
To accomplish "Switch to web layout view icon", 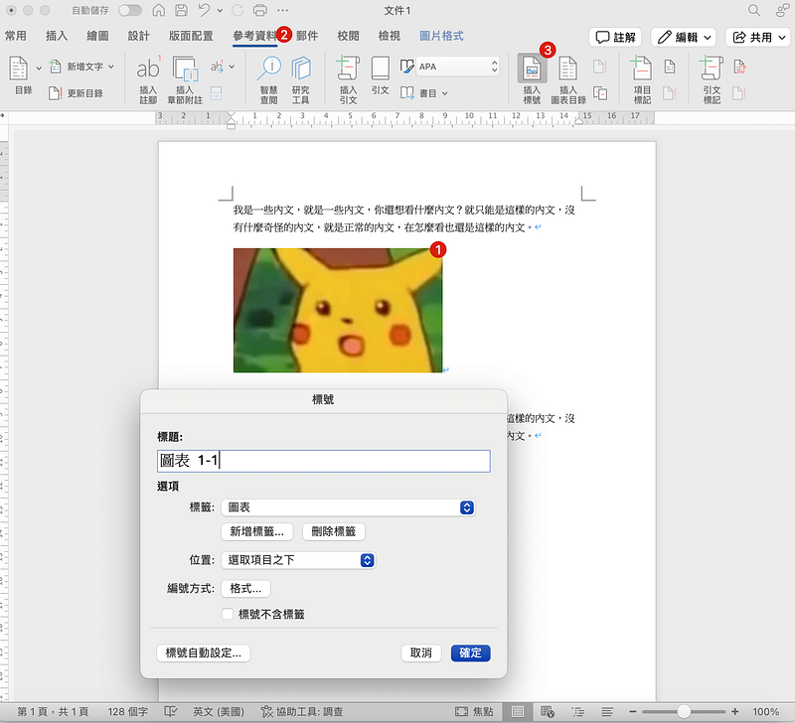I will [x=548, y=711].
